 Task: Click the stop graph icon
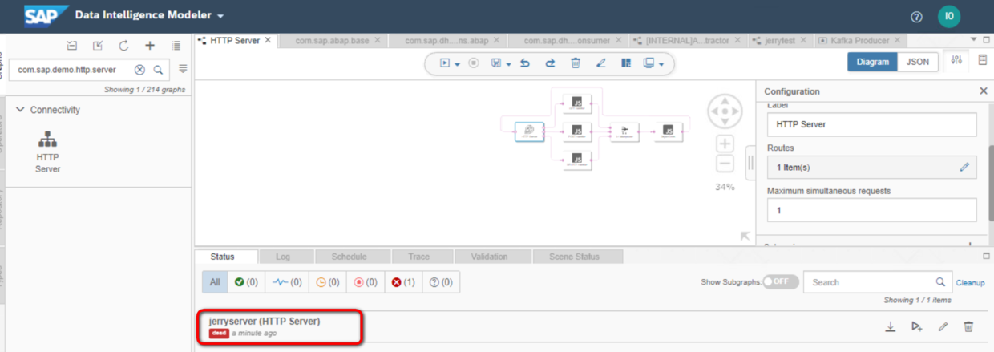[x=474, y=63]
